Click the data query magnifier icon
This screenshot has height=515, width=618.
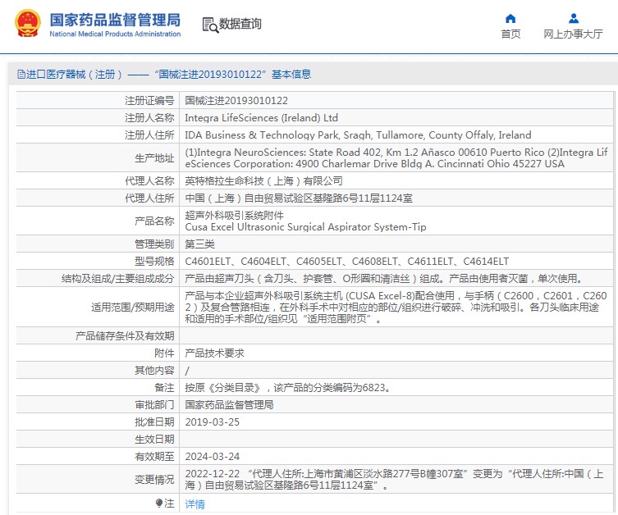(x=210, y=25)
